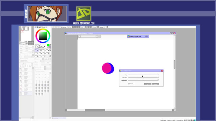Open the layer blending Mode dropdown
Viewport: 216px width, 121px height.
click(29, 55)
